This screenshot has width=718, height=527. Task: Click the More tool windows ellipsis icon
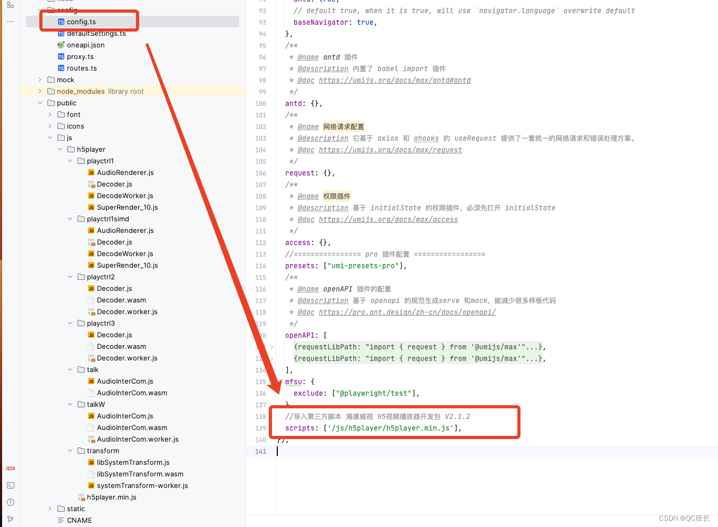(x=10, y=21)
